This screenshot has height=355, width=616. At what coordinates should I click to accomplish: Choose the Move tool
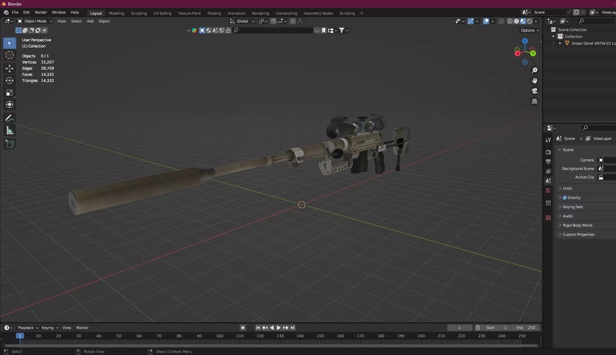click(x=10, y=69)
